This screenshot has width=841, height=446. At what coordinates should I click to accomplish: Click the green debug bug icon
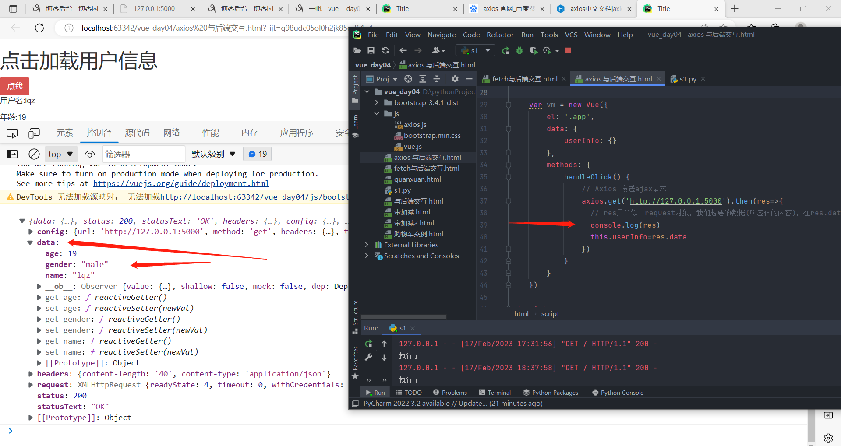click(x=519, y=51)
